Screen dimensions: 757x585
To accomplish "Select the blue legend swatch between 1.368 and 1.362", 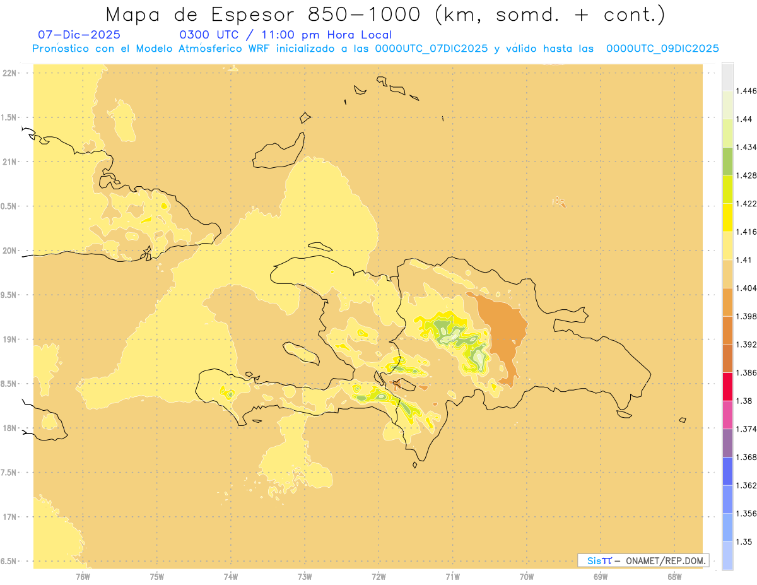I will click(x=727, y=471).
